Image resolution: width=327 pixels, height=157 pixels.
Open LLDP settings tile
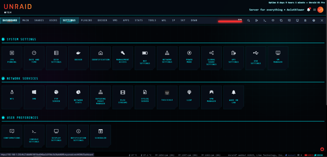pyautogui.click(x=189, y=97)
